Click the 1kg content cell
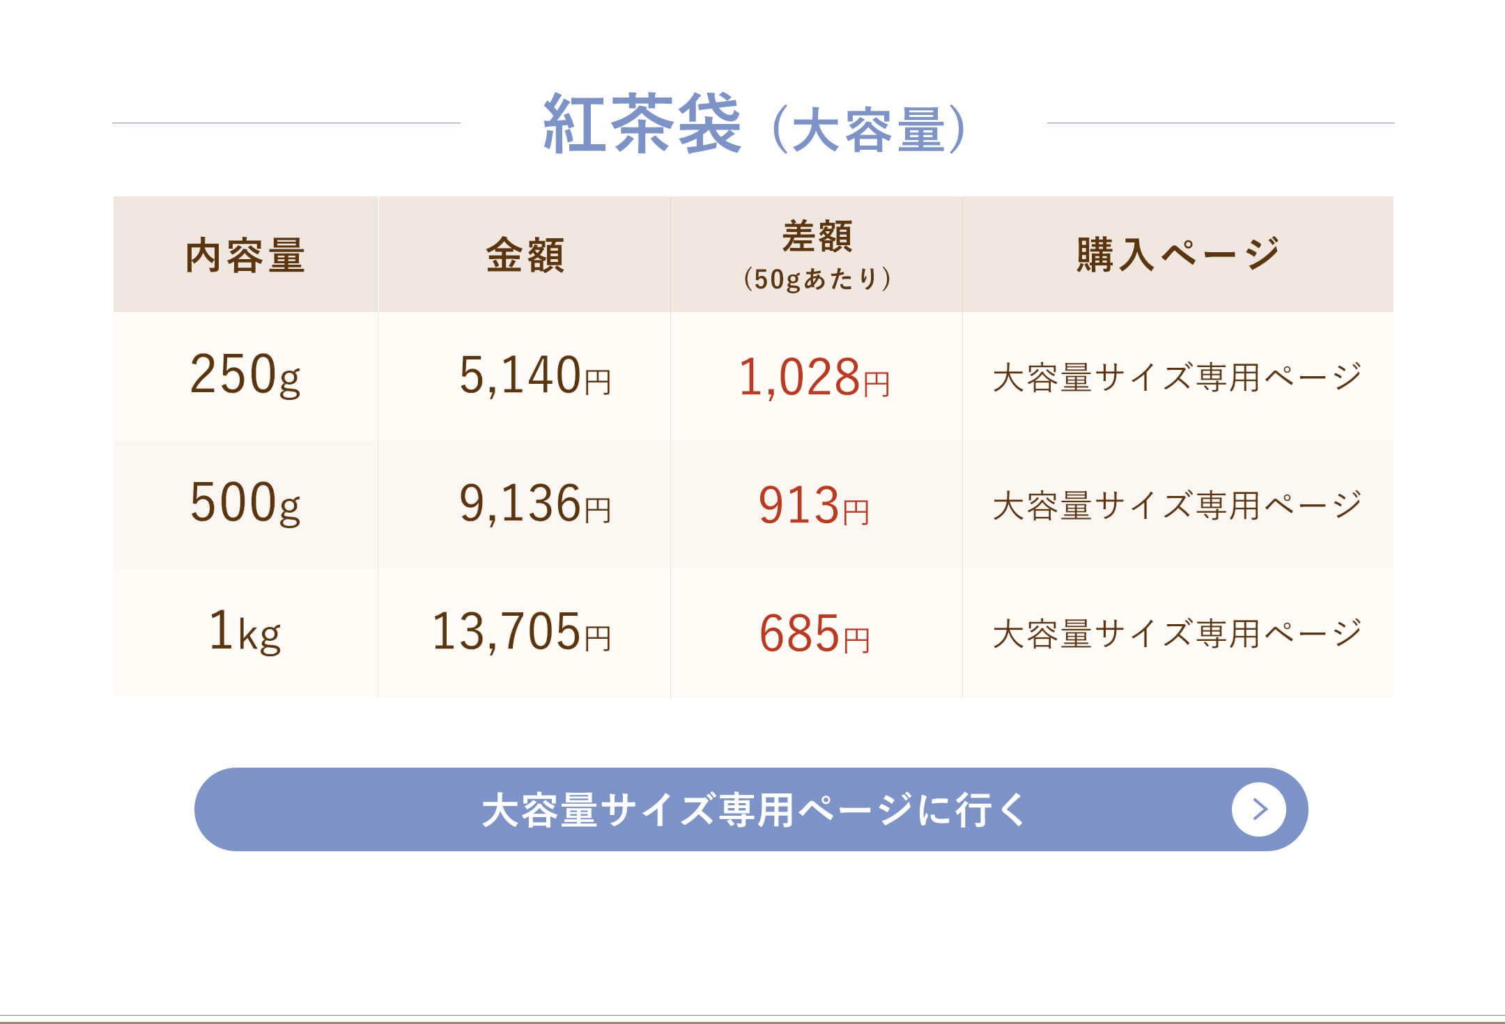Image resolution: width=1505 pixels, height=1024 pixels. [x=245, y=633]
